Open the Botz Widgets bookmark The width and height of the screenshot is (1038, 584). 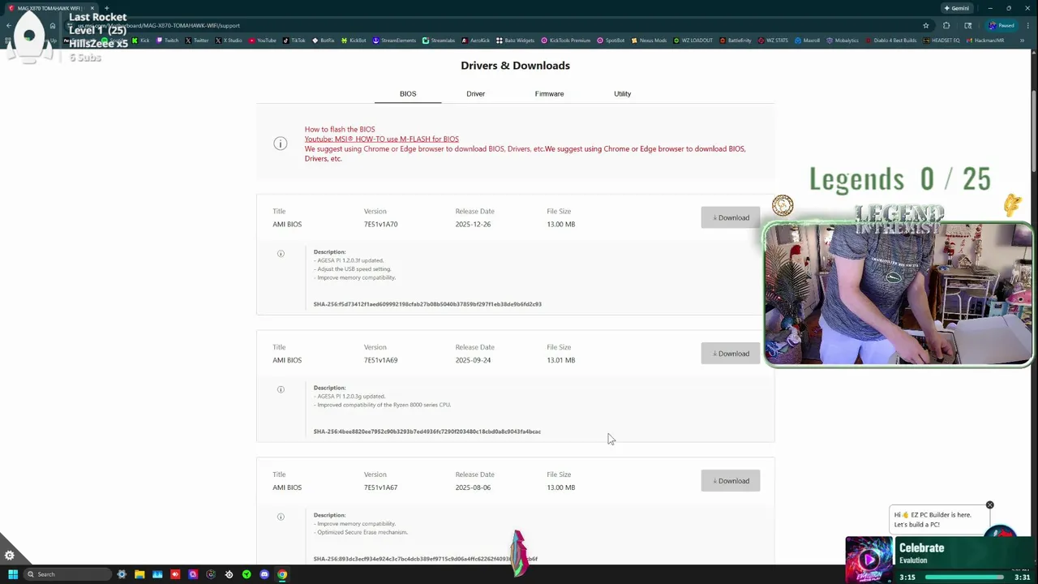tap(515, 41)
